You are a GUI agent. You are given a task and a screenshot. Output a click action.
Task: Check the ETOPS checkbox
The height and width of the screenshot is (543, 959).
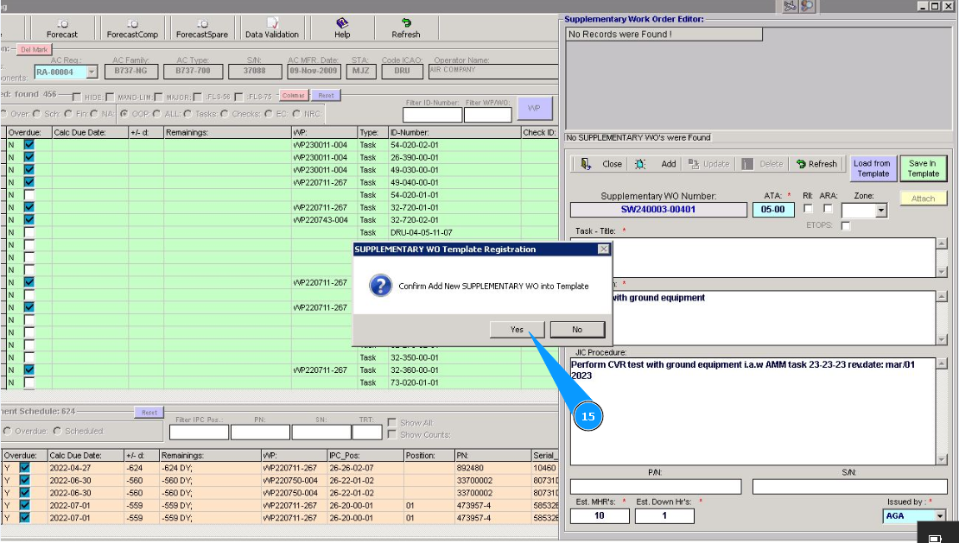tap(845, 225)
